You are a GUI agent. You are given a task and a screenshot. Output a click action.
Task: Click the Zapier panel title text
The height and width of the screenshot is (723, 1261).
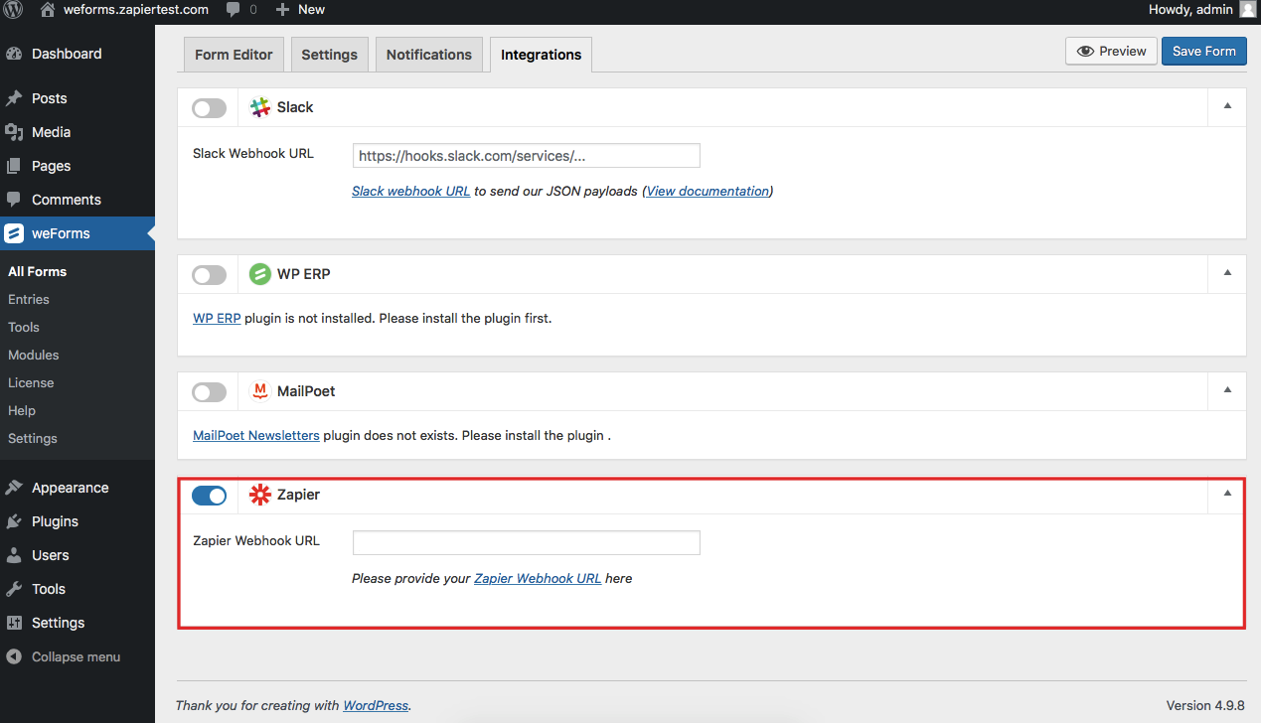(x=298, y=495)
